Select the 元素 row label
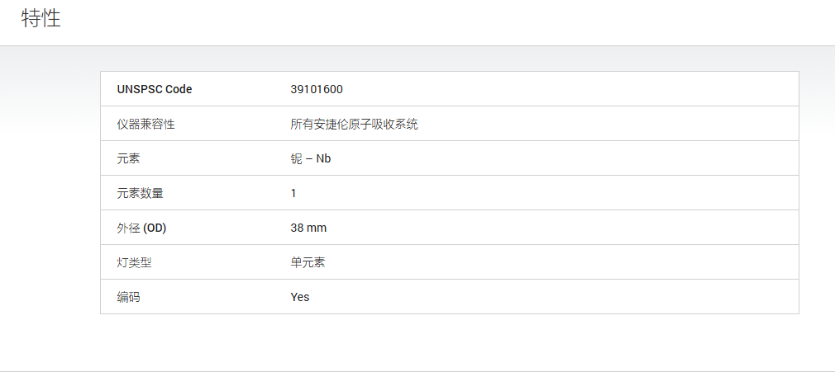 point(128,159)
